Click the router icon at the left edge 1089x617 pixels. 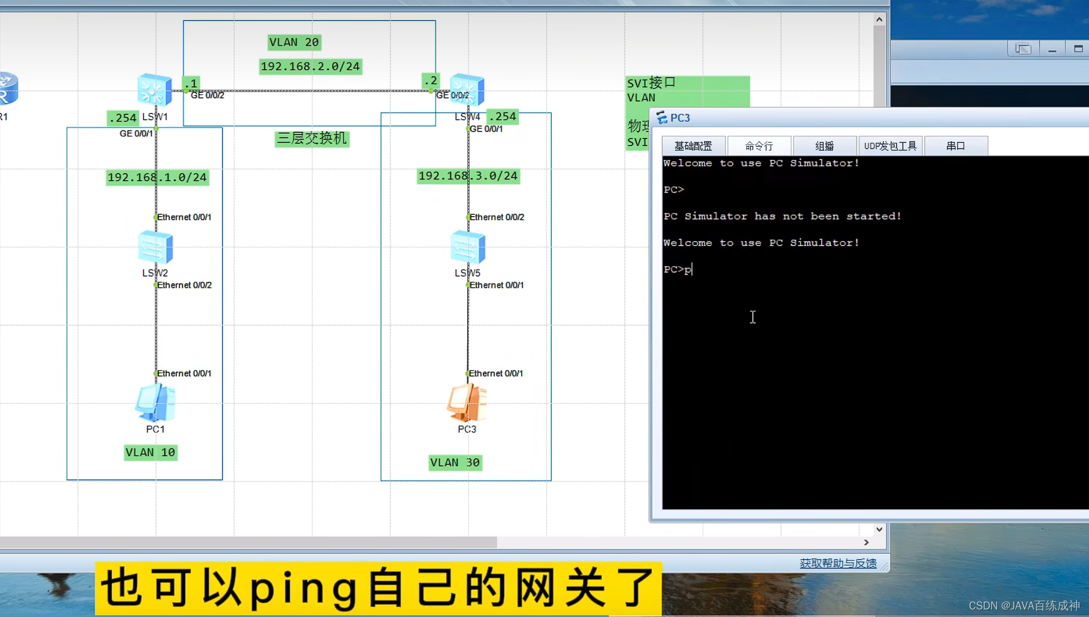[x=8, y=88]
